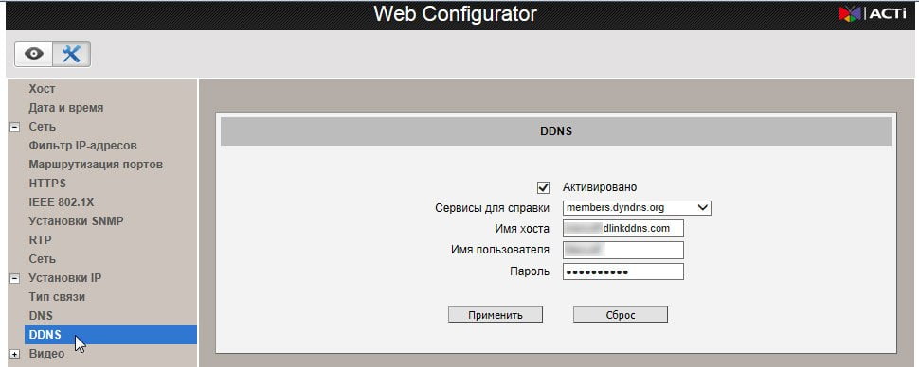The image size is (919, 367).
Task: Focus the Пароль input field
Action: coord(623,272)
